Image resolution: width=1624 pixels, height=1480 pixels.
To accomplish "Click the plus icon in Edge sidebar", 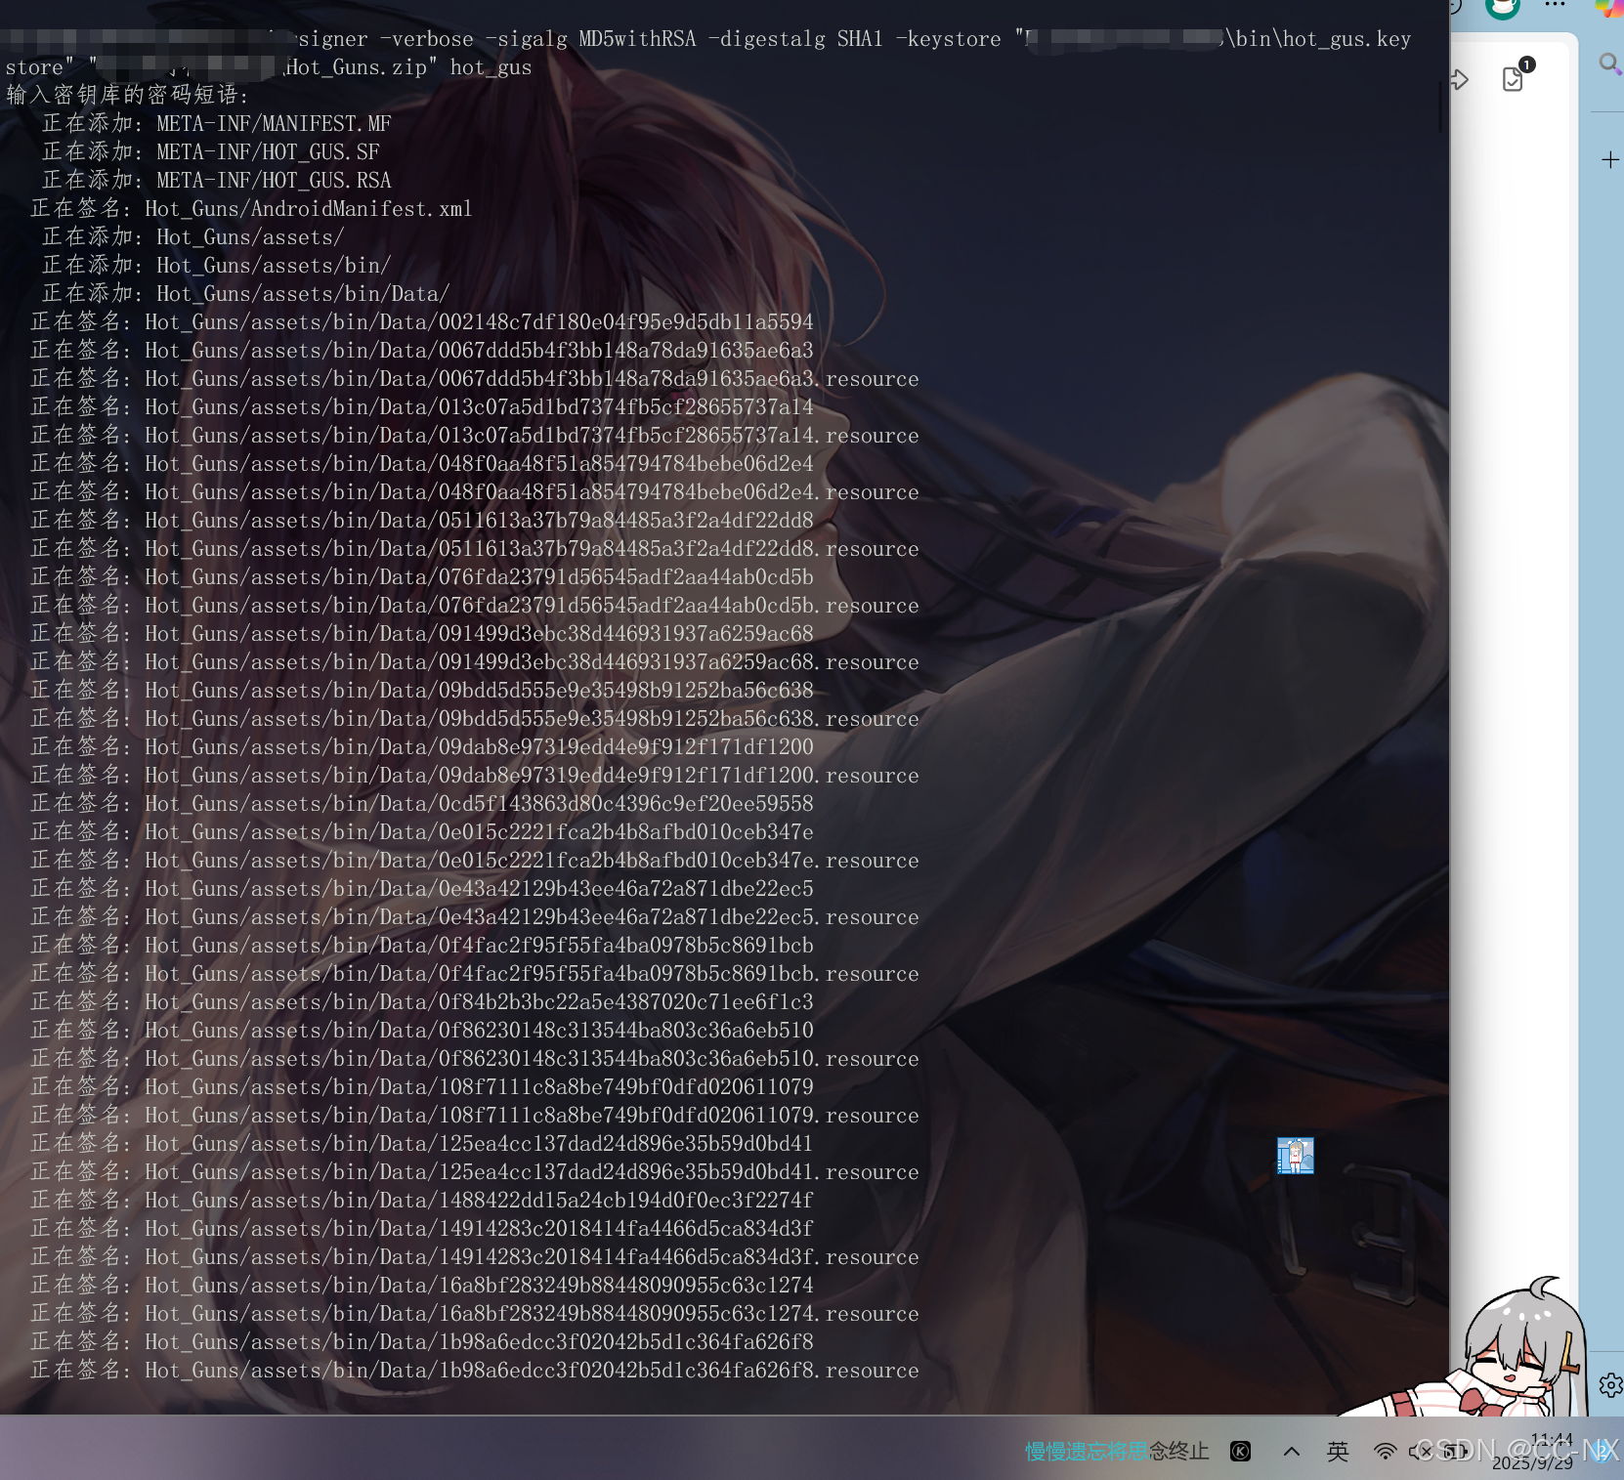I will click(1610, 160).
